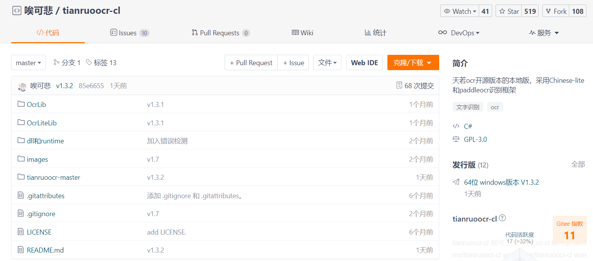Image resolution: width=593 pixels, height=261 pixels.
Task: Open the master branch dropdown
Action: [x=28, y=62]
